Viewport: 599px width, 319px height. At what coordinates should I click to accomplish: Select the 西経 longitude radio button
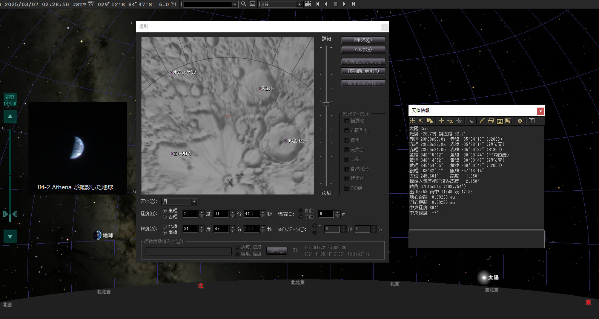pos(164,217)
